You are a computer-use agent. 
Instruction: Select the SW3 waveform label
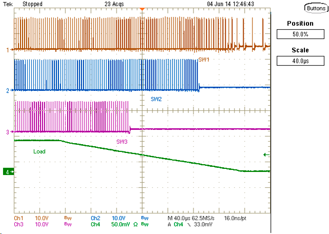tap(122, 141)
